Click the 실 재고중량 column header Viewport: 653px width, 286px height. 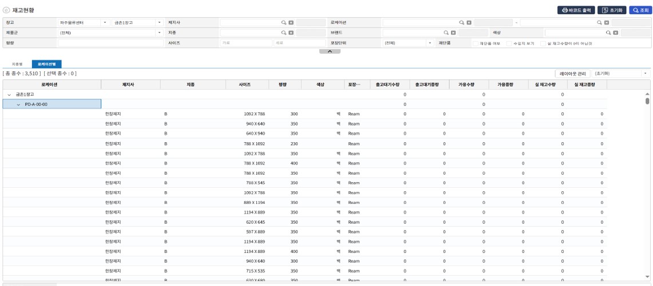click(587, 84)
